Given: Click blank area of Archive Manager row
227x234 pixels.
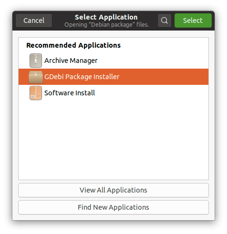Looking at the screenshot, I should pos(153,61).
